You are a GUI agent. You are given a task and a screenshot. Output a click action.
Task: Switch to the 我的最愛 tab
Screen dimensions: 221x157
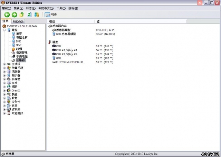(x=18, y=21)
